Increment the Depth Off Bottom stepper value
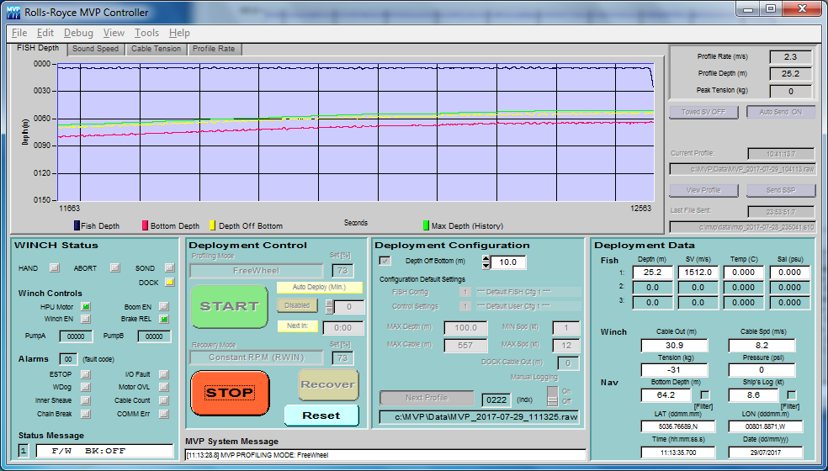828x471 pixels. click(x=486, y=258)
